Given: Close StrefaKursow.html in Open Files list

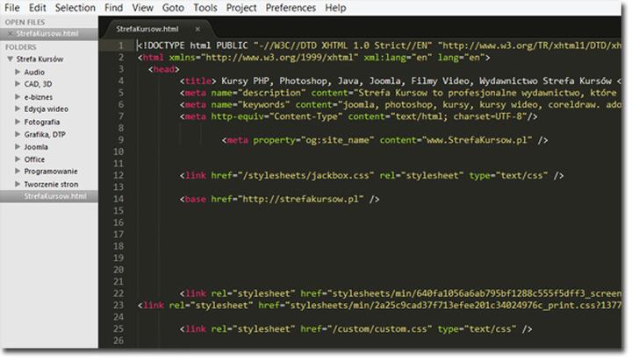Looking at the screenshot, I should (11, 33).
